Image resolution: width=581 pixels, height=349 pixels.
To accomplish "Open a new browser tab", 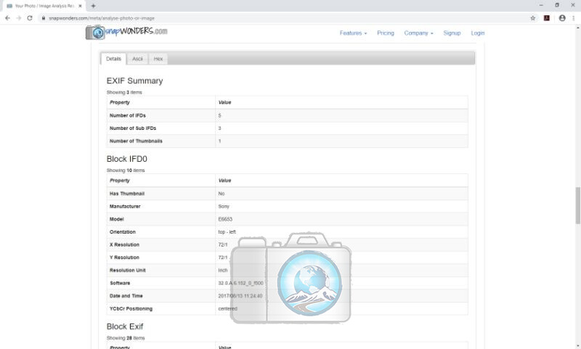I will [93, 6].
